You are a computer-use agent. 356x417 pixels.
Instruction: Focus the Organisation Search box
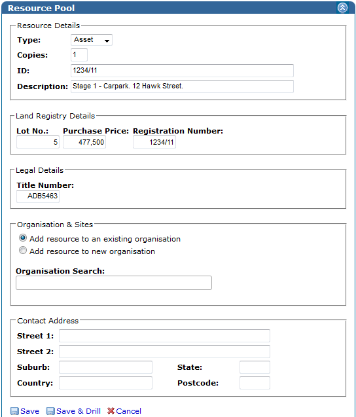pos(114,283)
